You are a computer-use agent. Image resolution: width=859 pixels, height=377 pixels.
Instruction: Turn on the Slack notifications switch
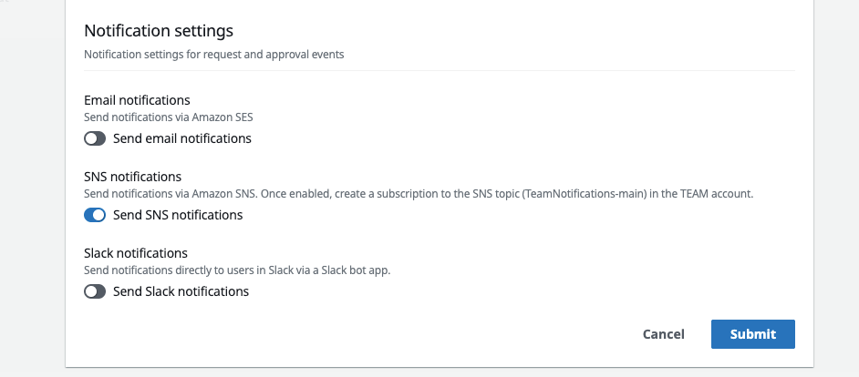[95, 292]
